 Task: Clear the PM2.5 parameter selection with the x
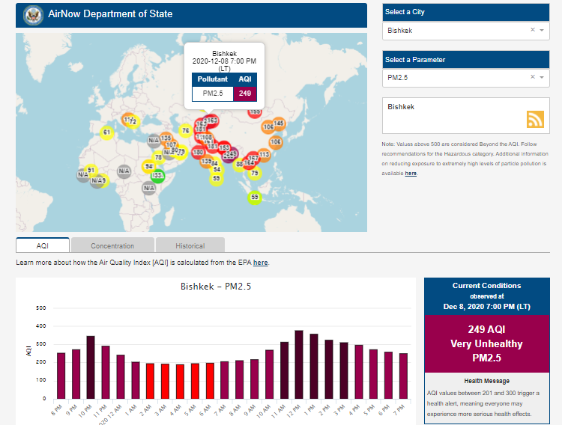pos(532,77)
